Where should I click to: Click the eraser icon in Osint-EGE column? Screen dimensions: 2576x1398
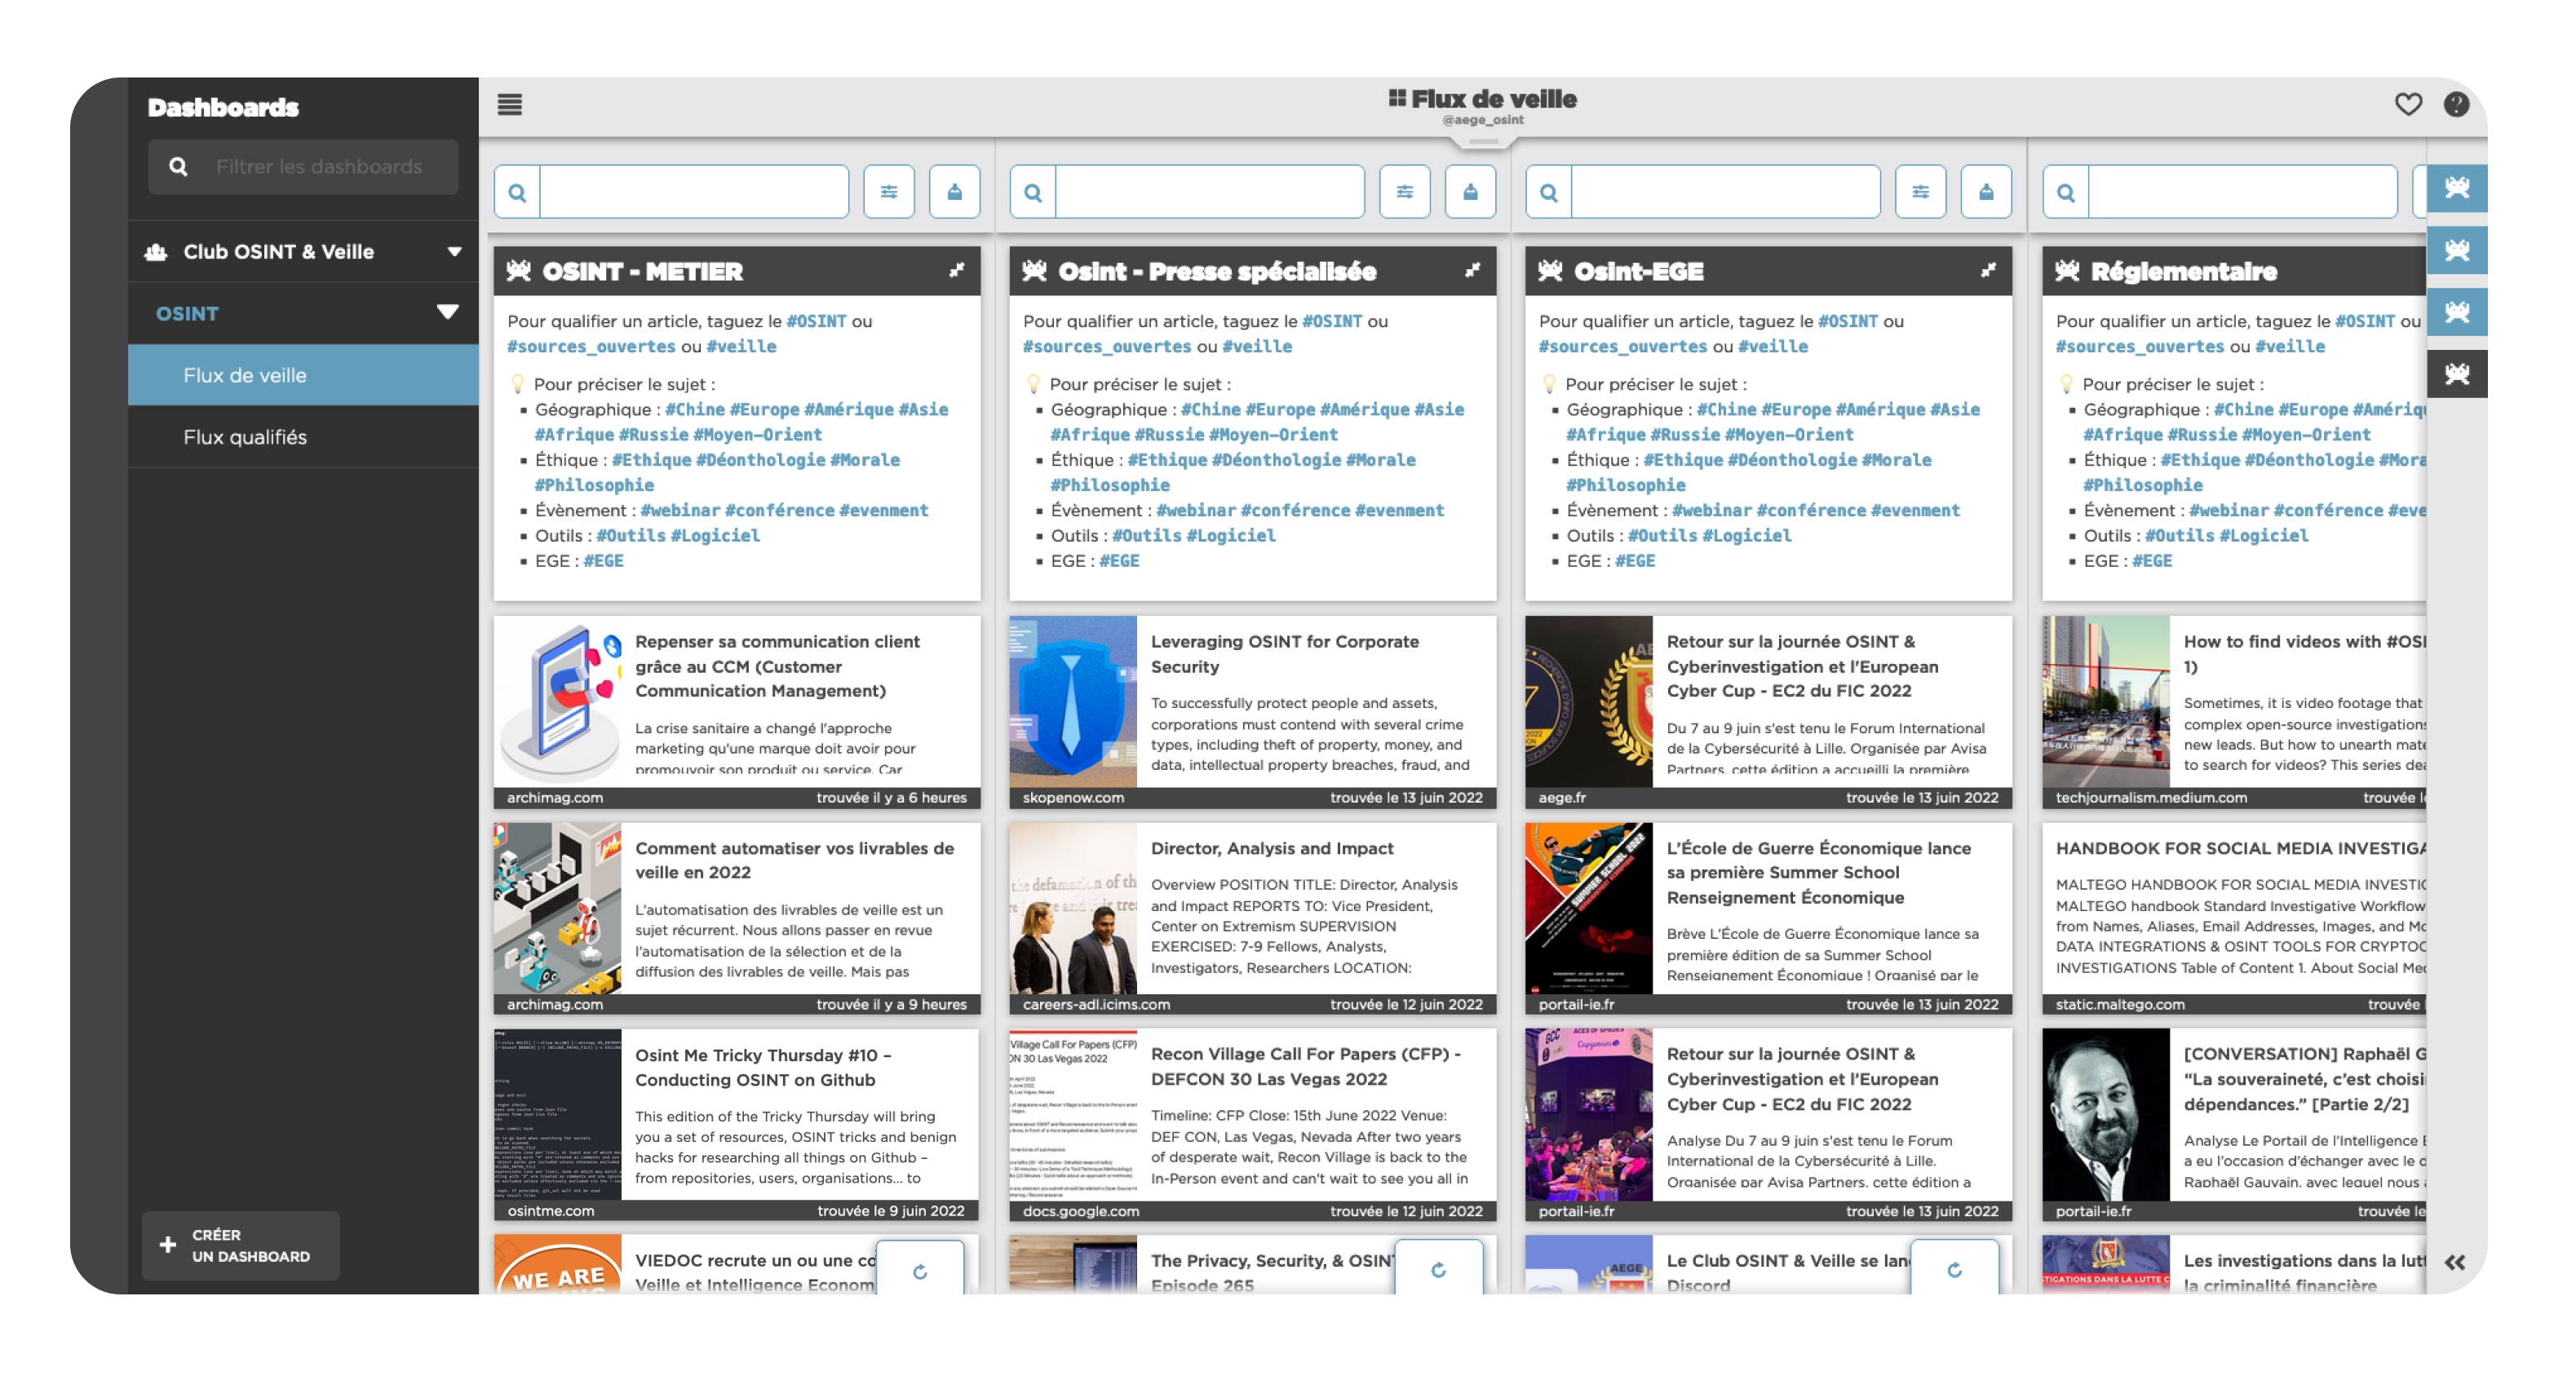point(1986,192)
